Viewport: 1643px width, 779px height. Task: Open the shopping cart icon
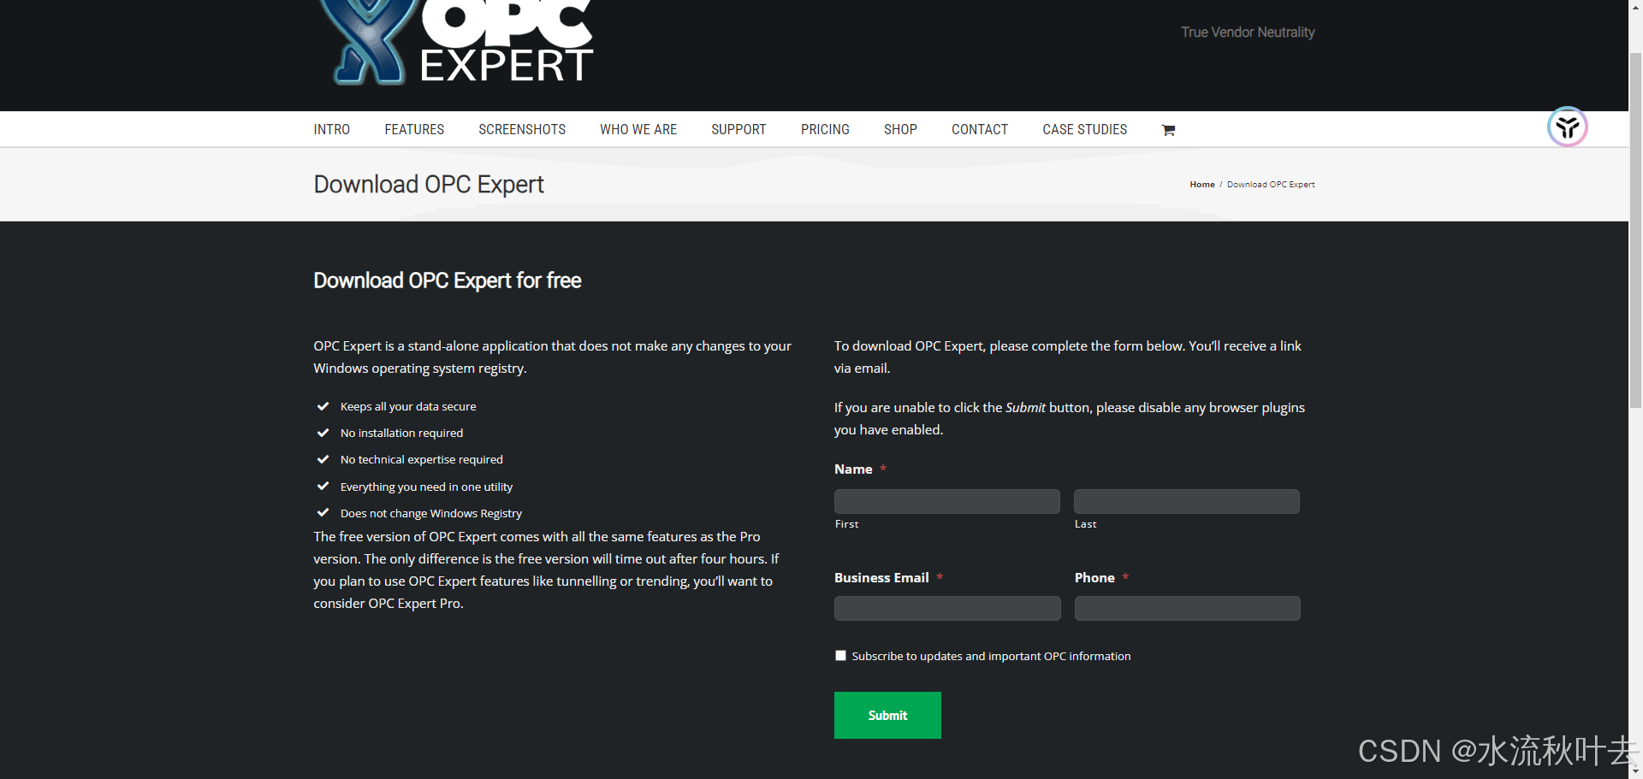pyautogui.click(x=1168, y=130)
